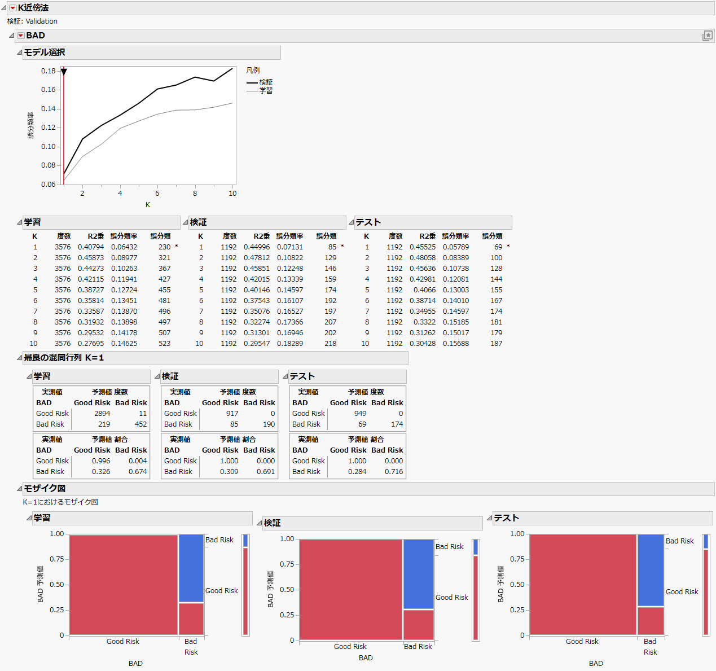This screenshot has height=671, width=716.
Task: Open the BAD red triangle options menu
Action: [x=21, y=36]
